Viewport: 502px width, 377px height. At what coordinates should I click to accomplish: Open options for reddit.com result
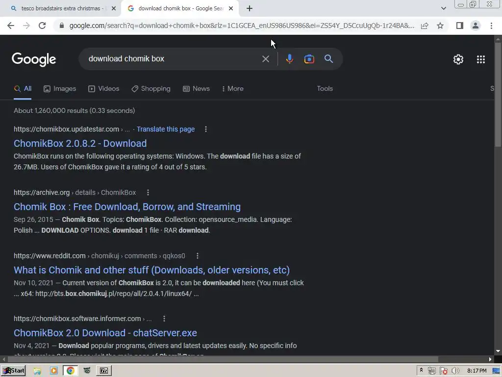coord(198,256)
